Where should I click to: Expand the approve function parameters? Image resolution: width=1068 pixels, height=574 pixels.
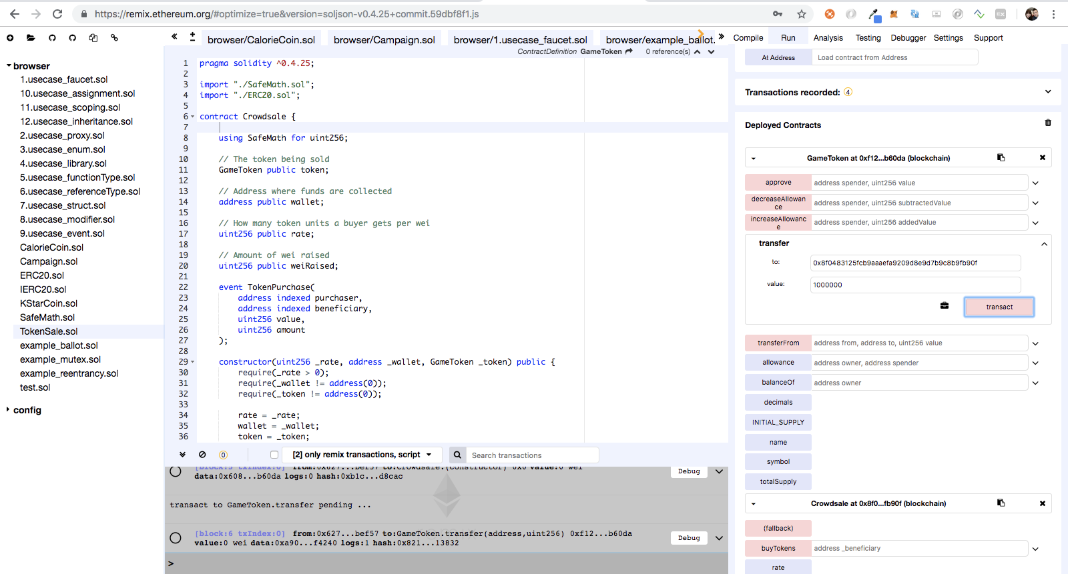pos(1035,183)
